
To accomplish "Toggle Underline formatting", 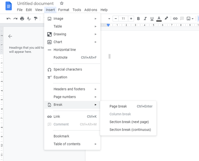I will pos(152,19).
